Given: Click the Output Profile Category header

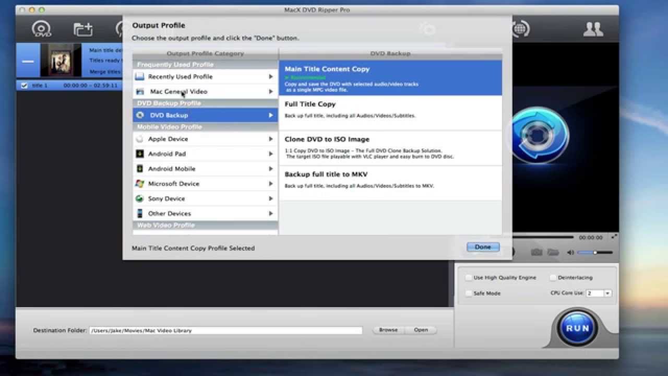Looking at the screenshot, I should pos(205,53).
